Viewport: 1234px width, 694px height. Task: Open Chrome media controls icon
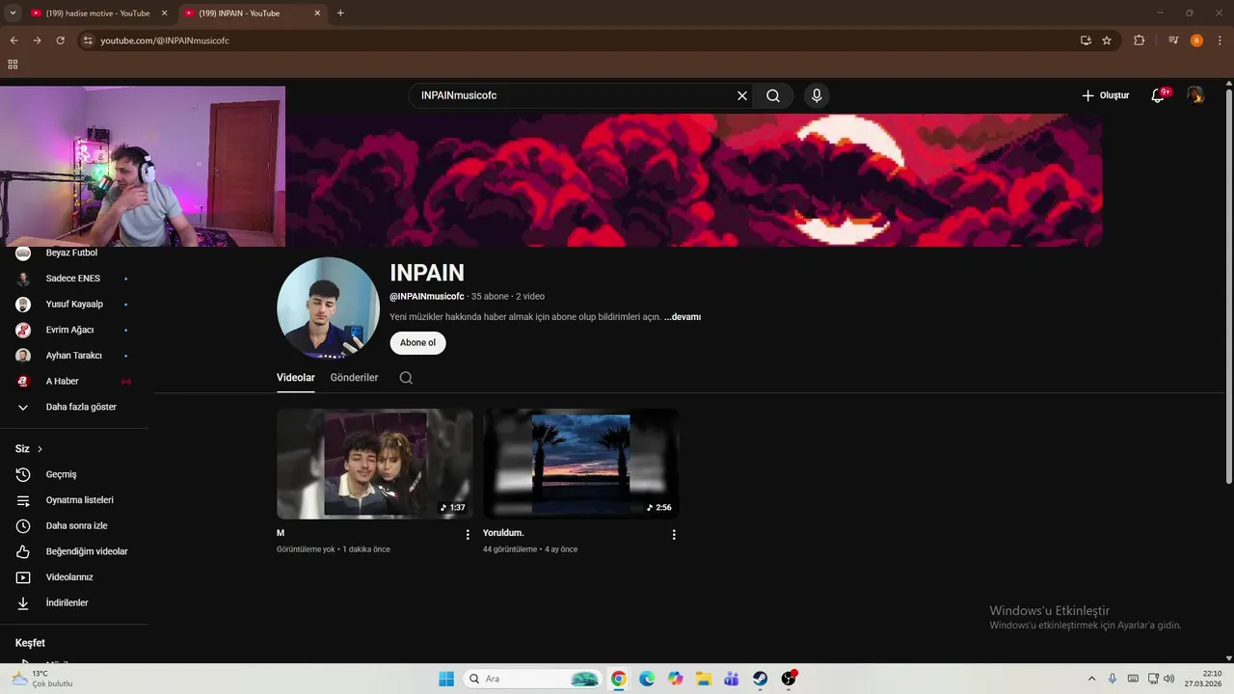point(1173,40)
